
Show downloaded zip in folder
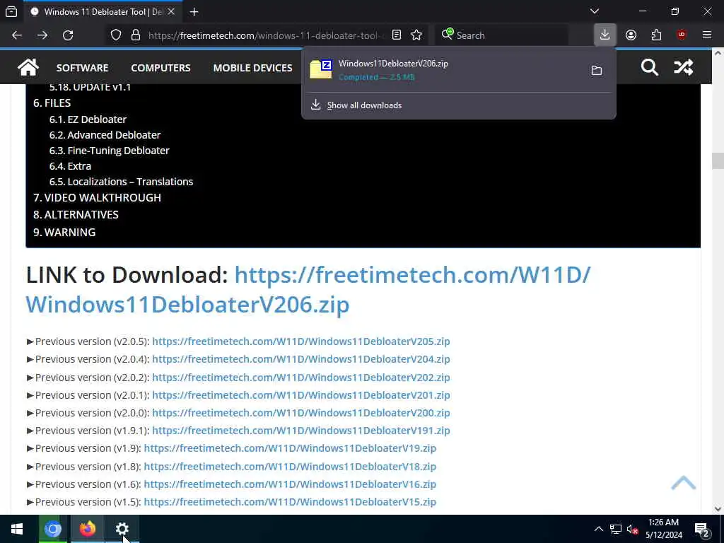click(x=597, y=70)
